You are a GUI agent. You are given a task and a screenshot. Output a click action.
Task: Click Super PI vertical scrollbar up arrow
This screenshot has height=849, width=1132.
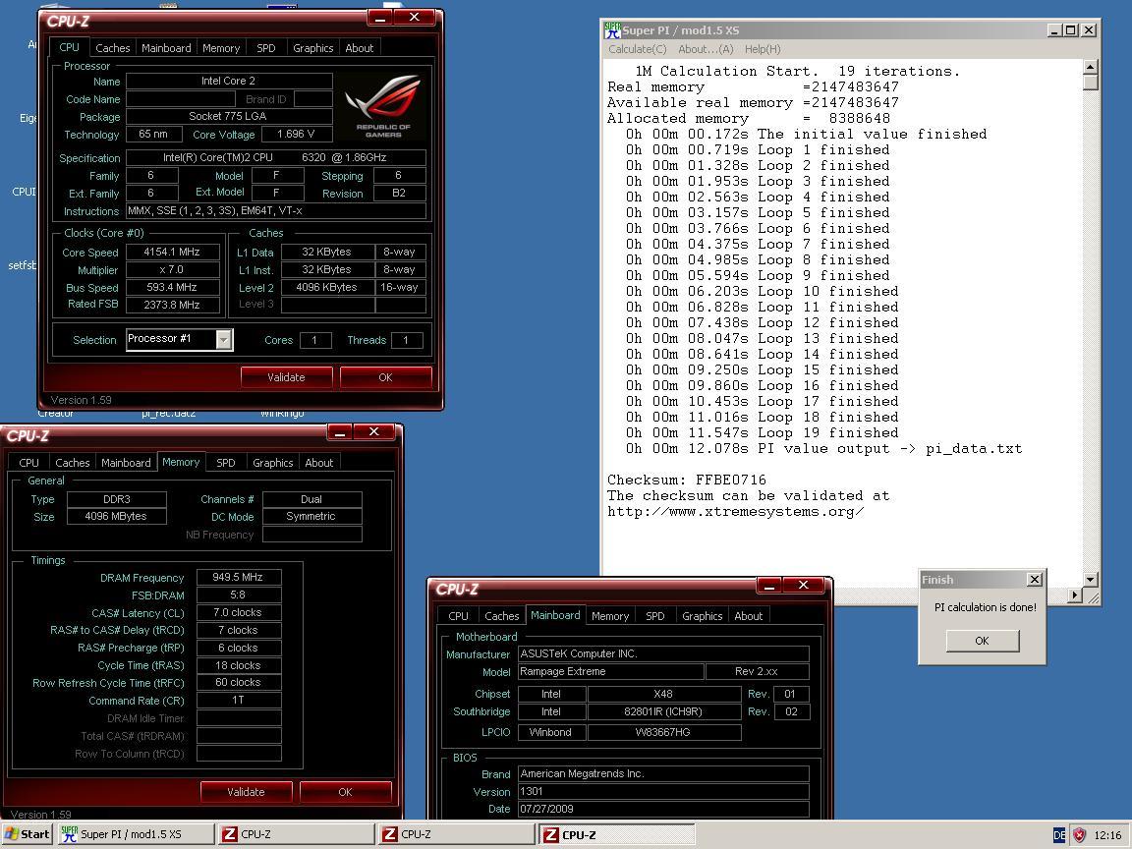click(x=1090, y=67)
